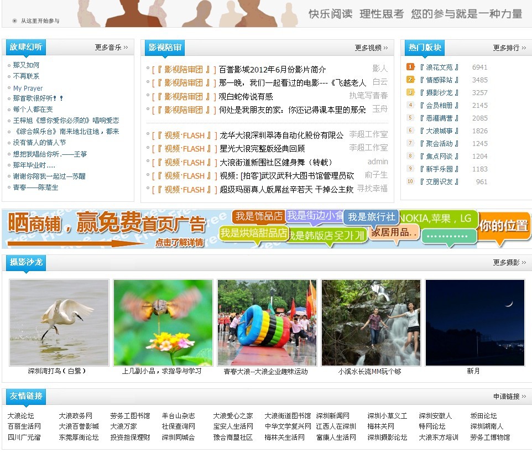
Task: Open the crescent moon night photo
Action: (475, 322)
